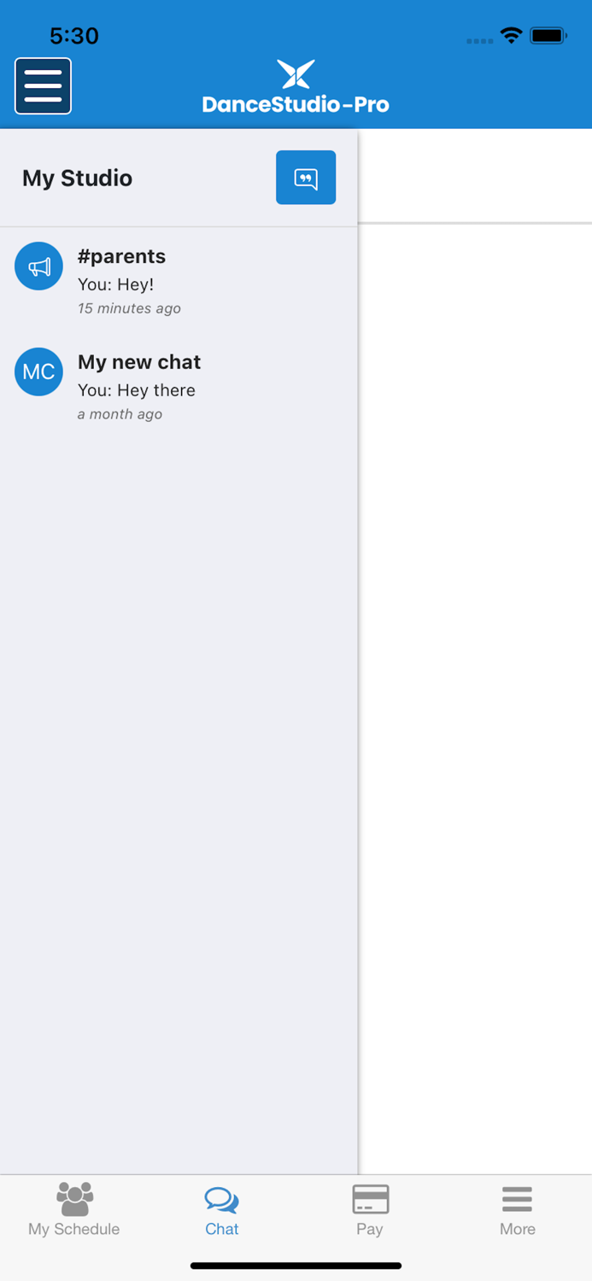Tap the My Studio heading
Image resolution: width=592 pixels, height=1281 pixels.
(78, 178)
